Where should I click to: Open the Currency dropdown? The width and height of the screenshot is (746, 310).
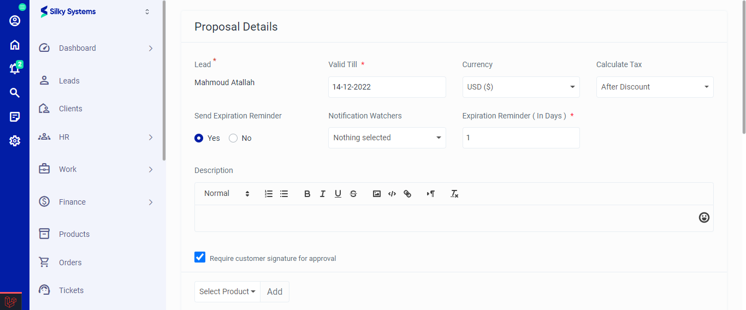tap(521, 87)
